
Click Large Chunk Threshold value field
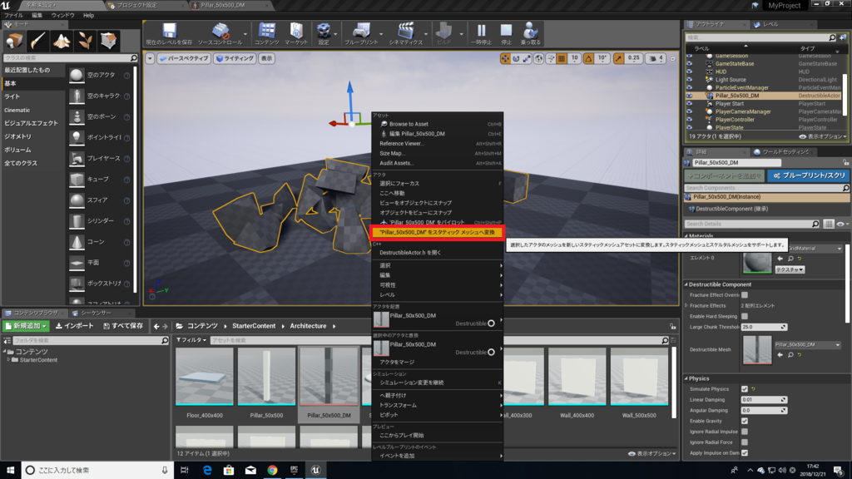point(764,327)
